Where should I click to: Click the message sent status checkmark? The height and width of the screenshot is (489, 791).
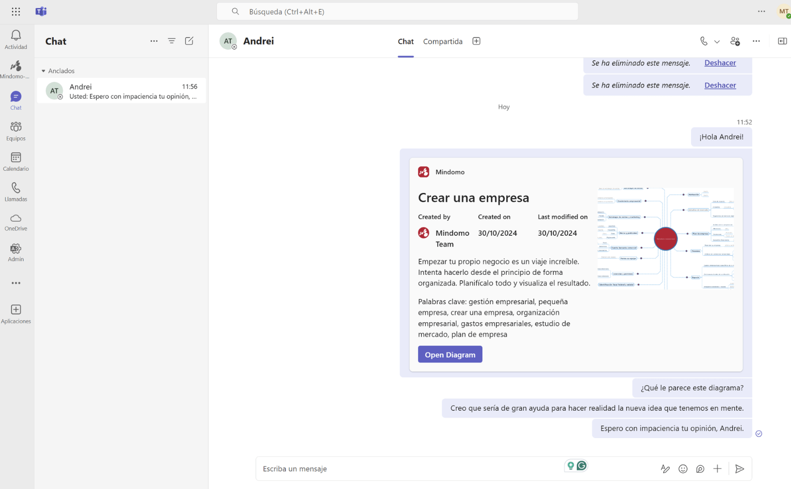click(759, 433)
